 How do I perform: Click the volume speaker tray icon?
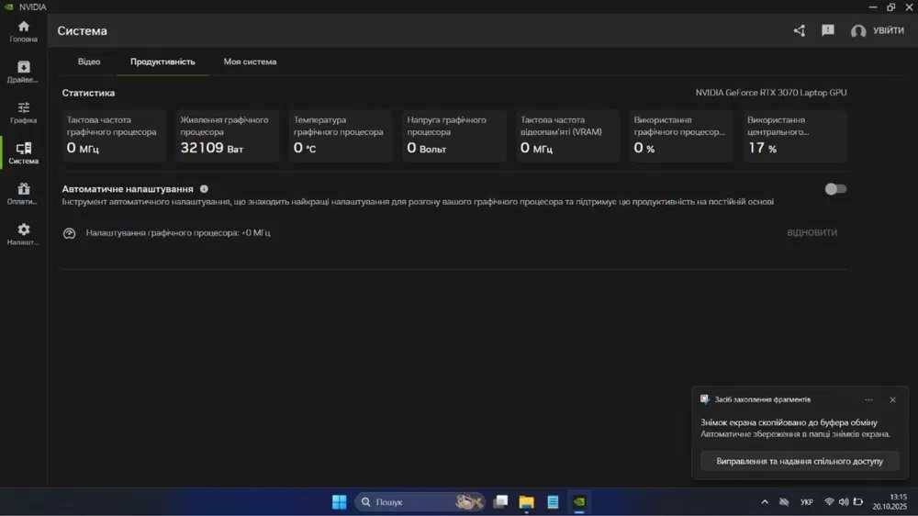tap(844, 502)
